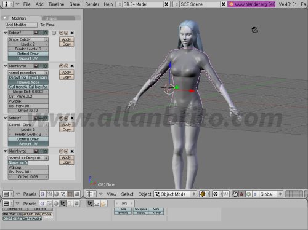Toggle the Above surf option
Viewport: 308px width, 230px height.
(18, 162)
